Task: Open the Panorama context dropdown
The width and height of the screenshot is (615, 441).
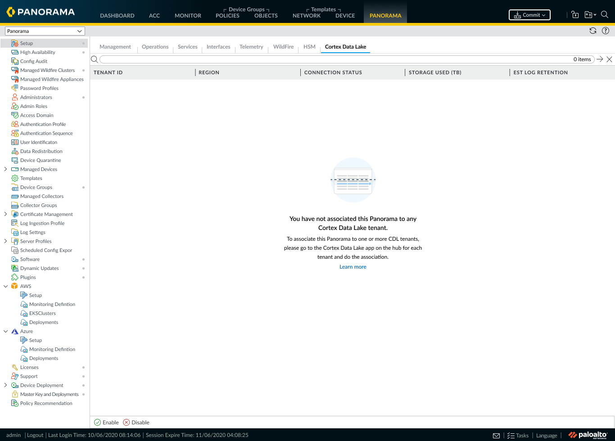Action: pyautogui.click(x=45, y=31)
